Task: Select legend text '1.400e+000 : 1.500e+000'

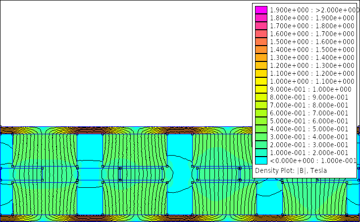Action: [312, 50]
